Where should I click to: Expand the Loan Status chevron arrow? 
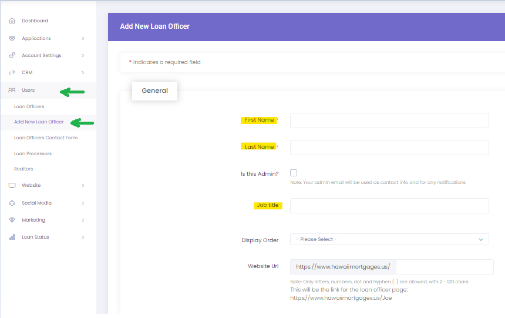(x=83, y=237)
